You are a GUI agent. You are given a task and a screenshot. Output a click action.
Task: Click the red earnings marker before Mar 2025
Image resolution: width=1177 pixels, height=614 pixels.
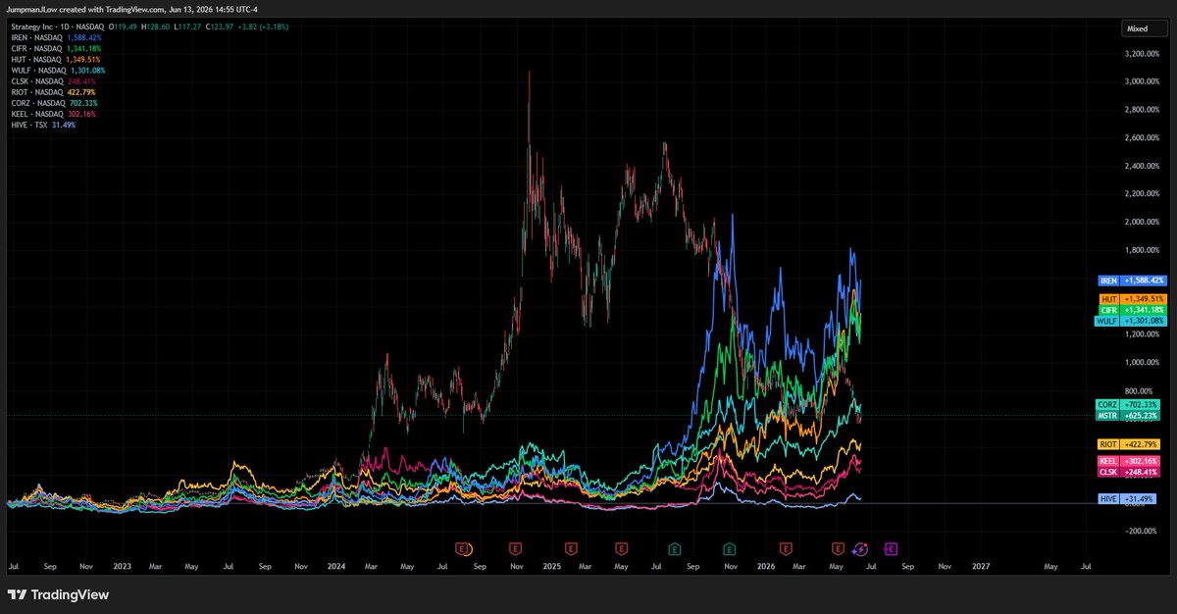coord(571,547)
